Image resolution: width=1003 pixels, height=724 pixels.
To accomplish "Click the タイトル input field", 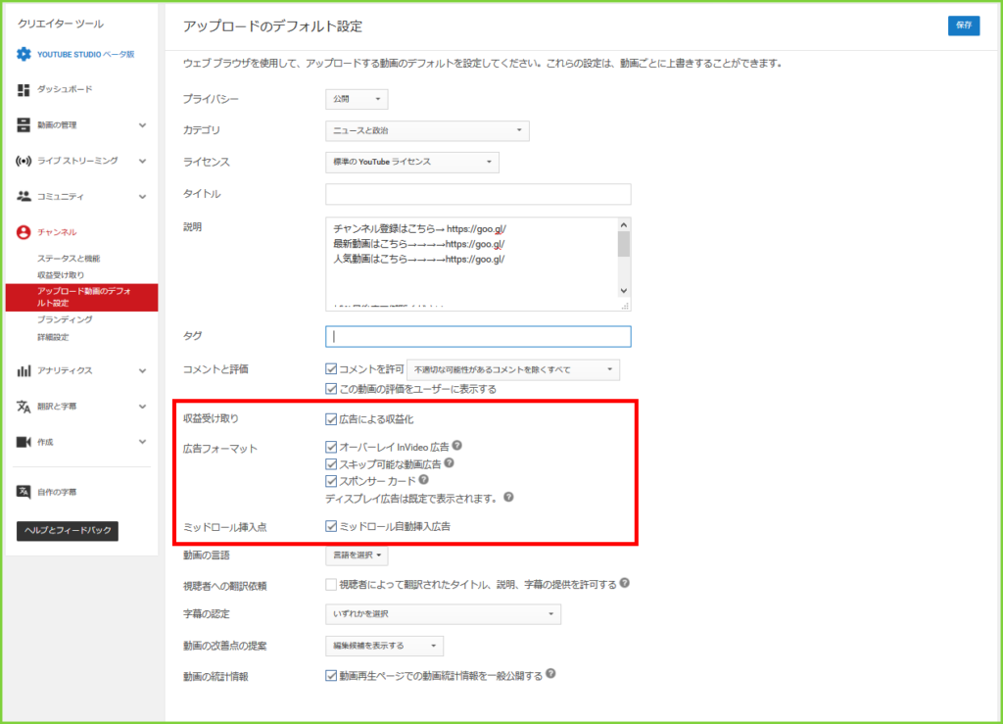I will [x=478, y=194].
